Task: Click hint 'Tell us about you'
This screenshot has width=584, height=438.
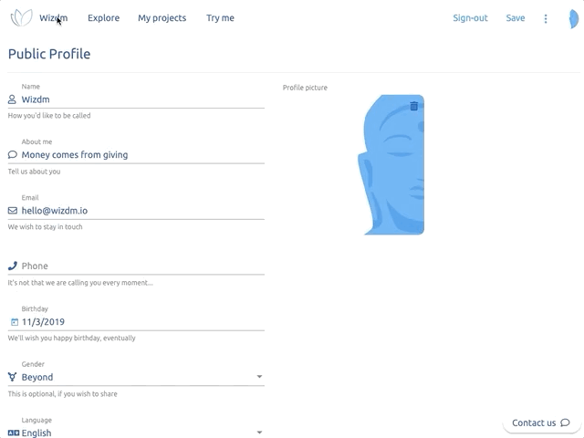Action: tap(35, 172)
